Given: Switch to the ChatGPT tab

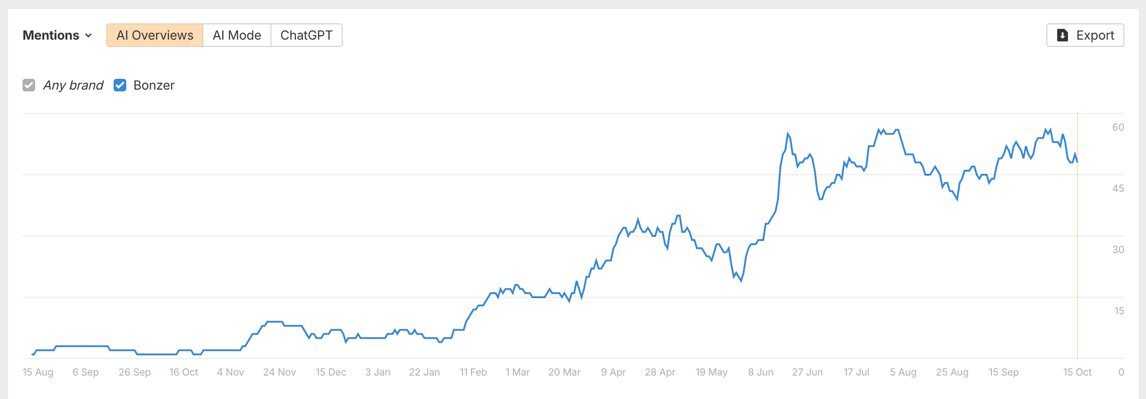Looking at the screenshot, I should (x=306, y=35).
